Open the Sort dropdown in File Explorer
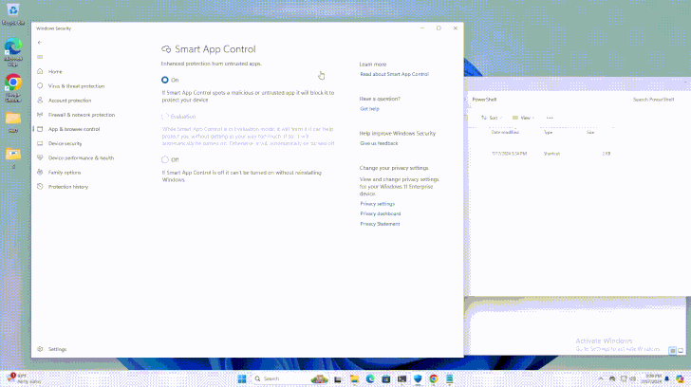 pos(492,118)
